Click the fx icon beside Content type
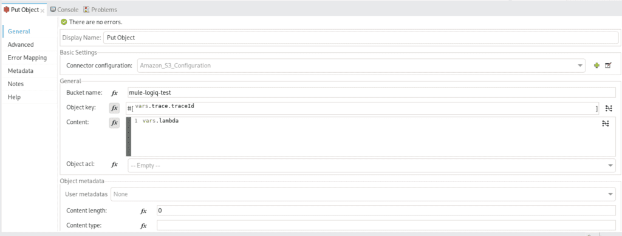 143,226
